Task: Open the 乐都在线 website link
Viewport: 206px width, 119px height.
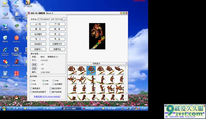Action: 47,96
